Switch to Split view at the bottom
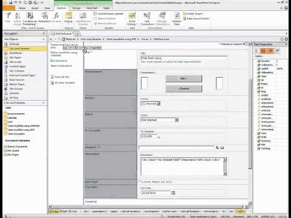This screenshot has height=218, width=291. (64, 211)
